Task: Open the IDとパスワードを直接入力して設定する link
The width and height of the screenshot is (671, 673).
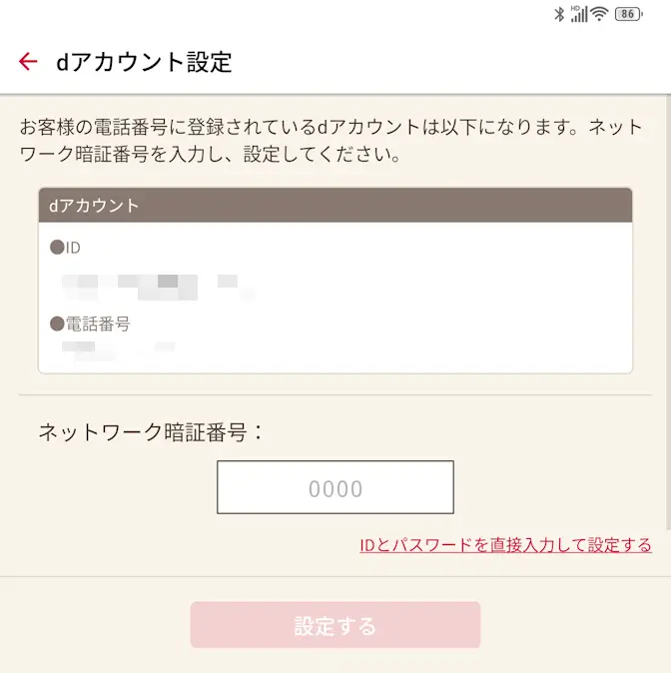Action: tap(505, 545)
